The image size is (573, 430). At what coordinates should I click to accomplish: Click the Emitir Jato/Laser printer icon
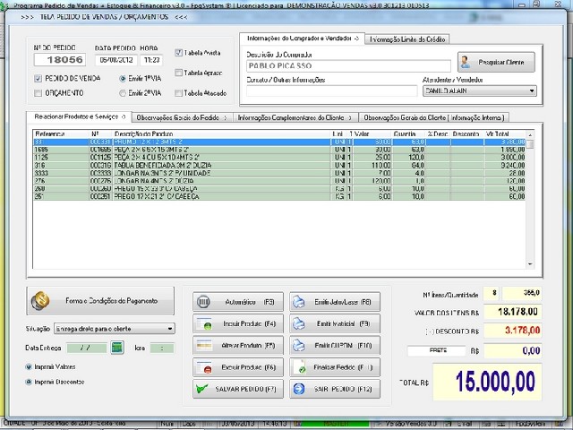click(x=300, y=302)
